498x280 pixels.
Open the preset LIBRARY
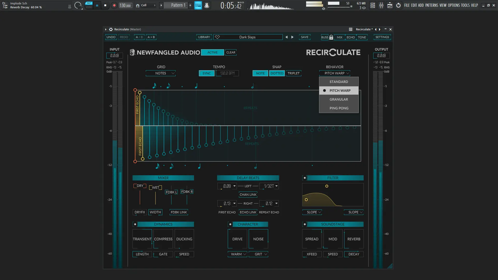204,37
